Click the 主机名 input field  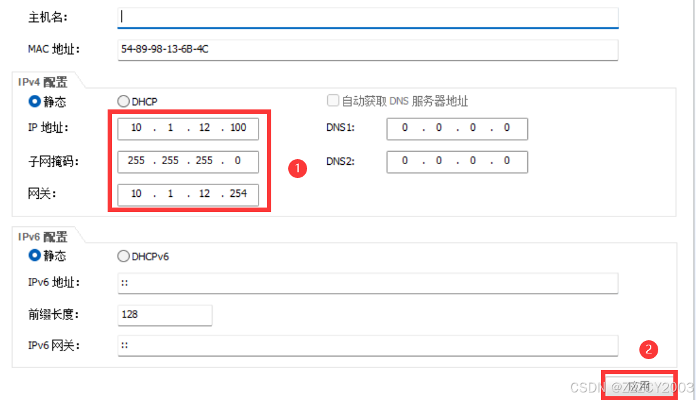tap(368, 18)
